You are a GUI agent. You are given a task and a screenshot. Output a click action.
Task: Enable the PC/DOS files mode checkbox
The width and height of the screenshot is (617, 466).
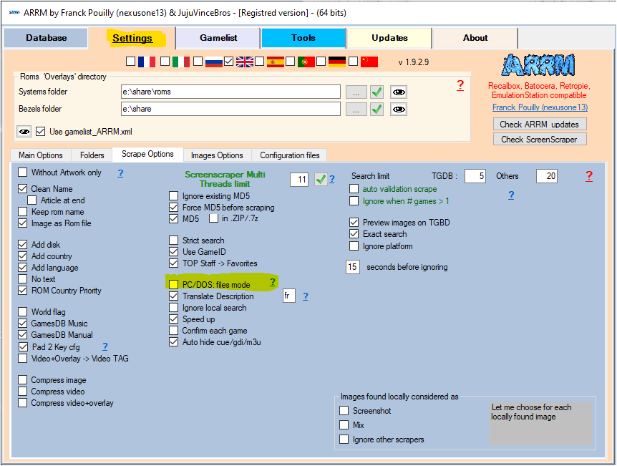[x=173, y=285]
